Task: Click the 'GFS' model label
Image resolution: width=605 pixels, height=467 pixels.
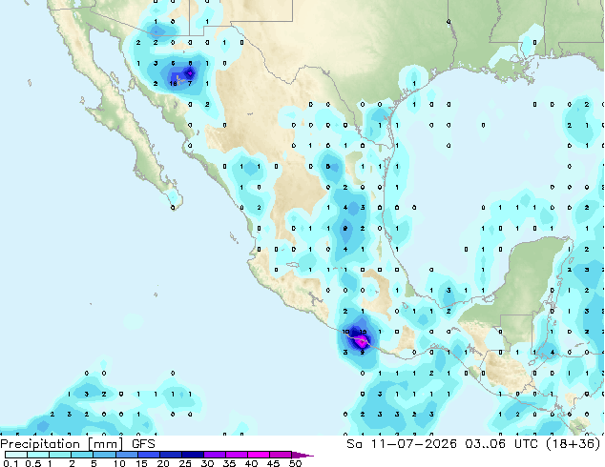Action: pos(143,444)
